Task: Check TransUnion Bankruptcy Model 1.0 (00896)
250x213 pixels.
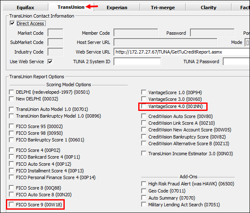Action: tap(11, 116)
